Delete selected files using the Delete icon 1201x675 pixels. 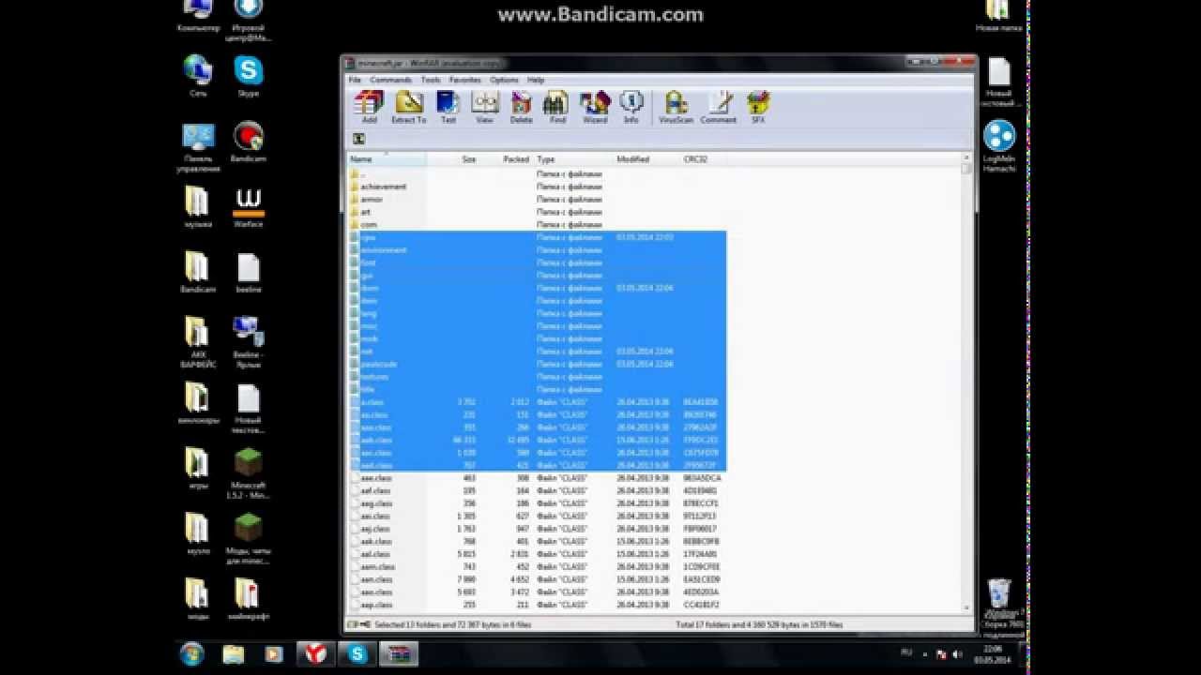[521, 107]
